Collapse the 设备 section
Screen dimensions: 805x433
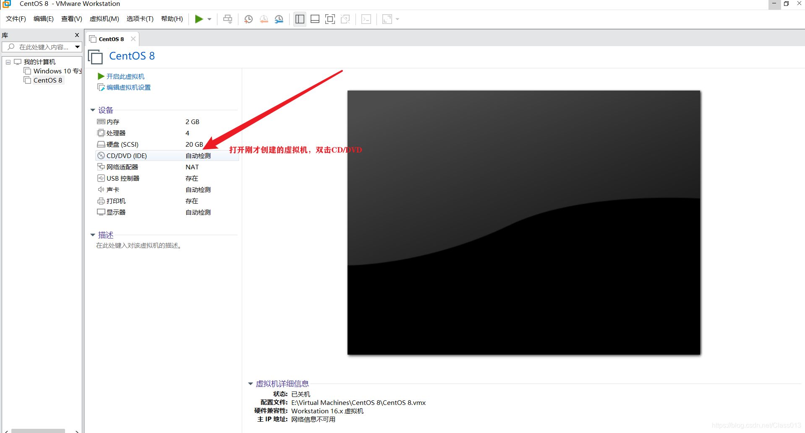(93, 110)
